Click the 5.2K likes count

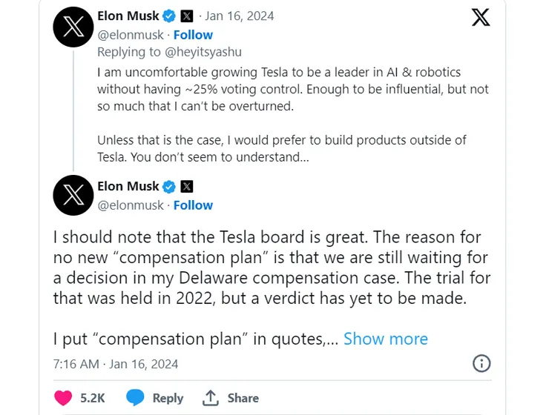(93, 398)
